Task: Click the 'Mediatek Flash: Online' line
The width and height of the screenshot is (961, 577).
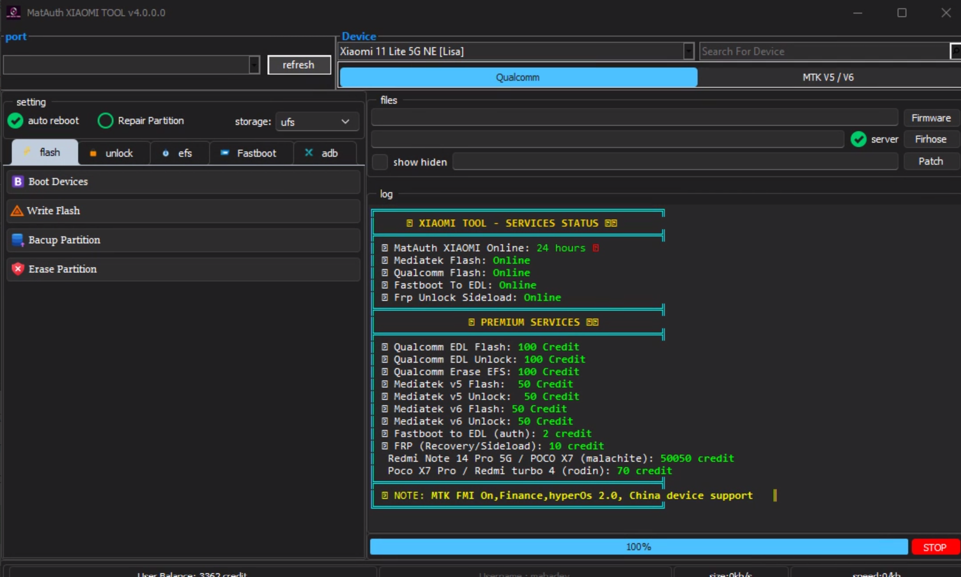Action: click(x=456, y=261)
